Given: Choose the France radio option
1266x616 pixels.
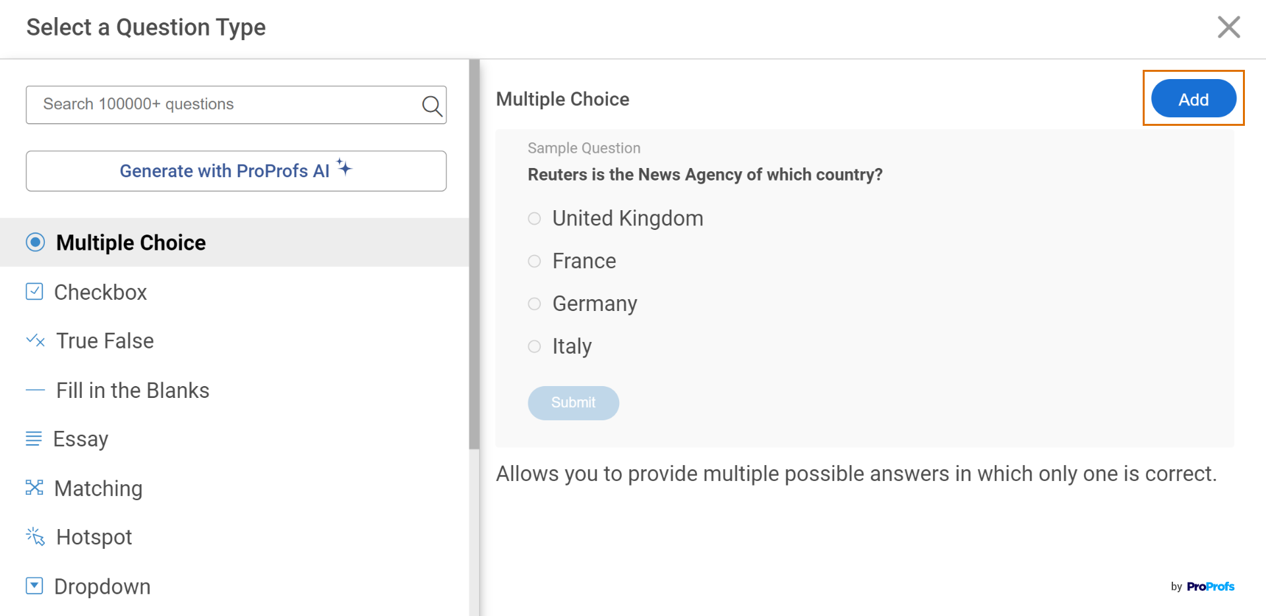Looking at the screenshot, I should pyautogui.click(x=535, y=262).
